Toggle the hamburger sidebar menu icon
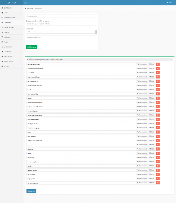The width and height of the screenshot is (176, 203). pyautogui.click(x=26, y=3)
